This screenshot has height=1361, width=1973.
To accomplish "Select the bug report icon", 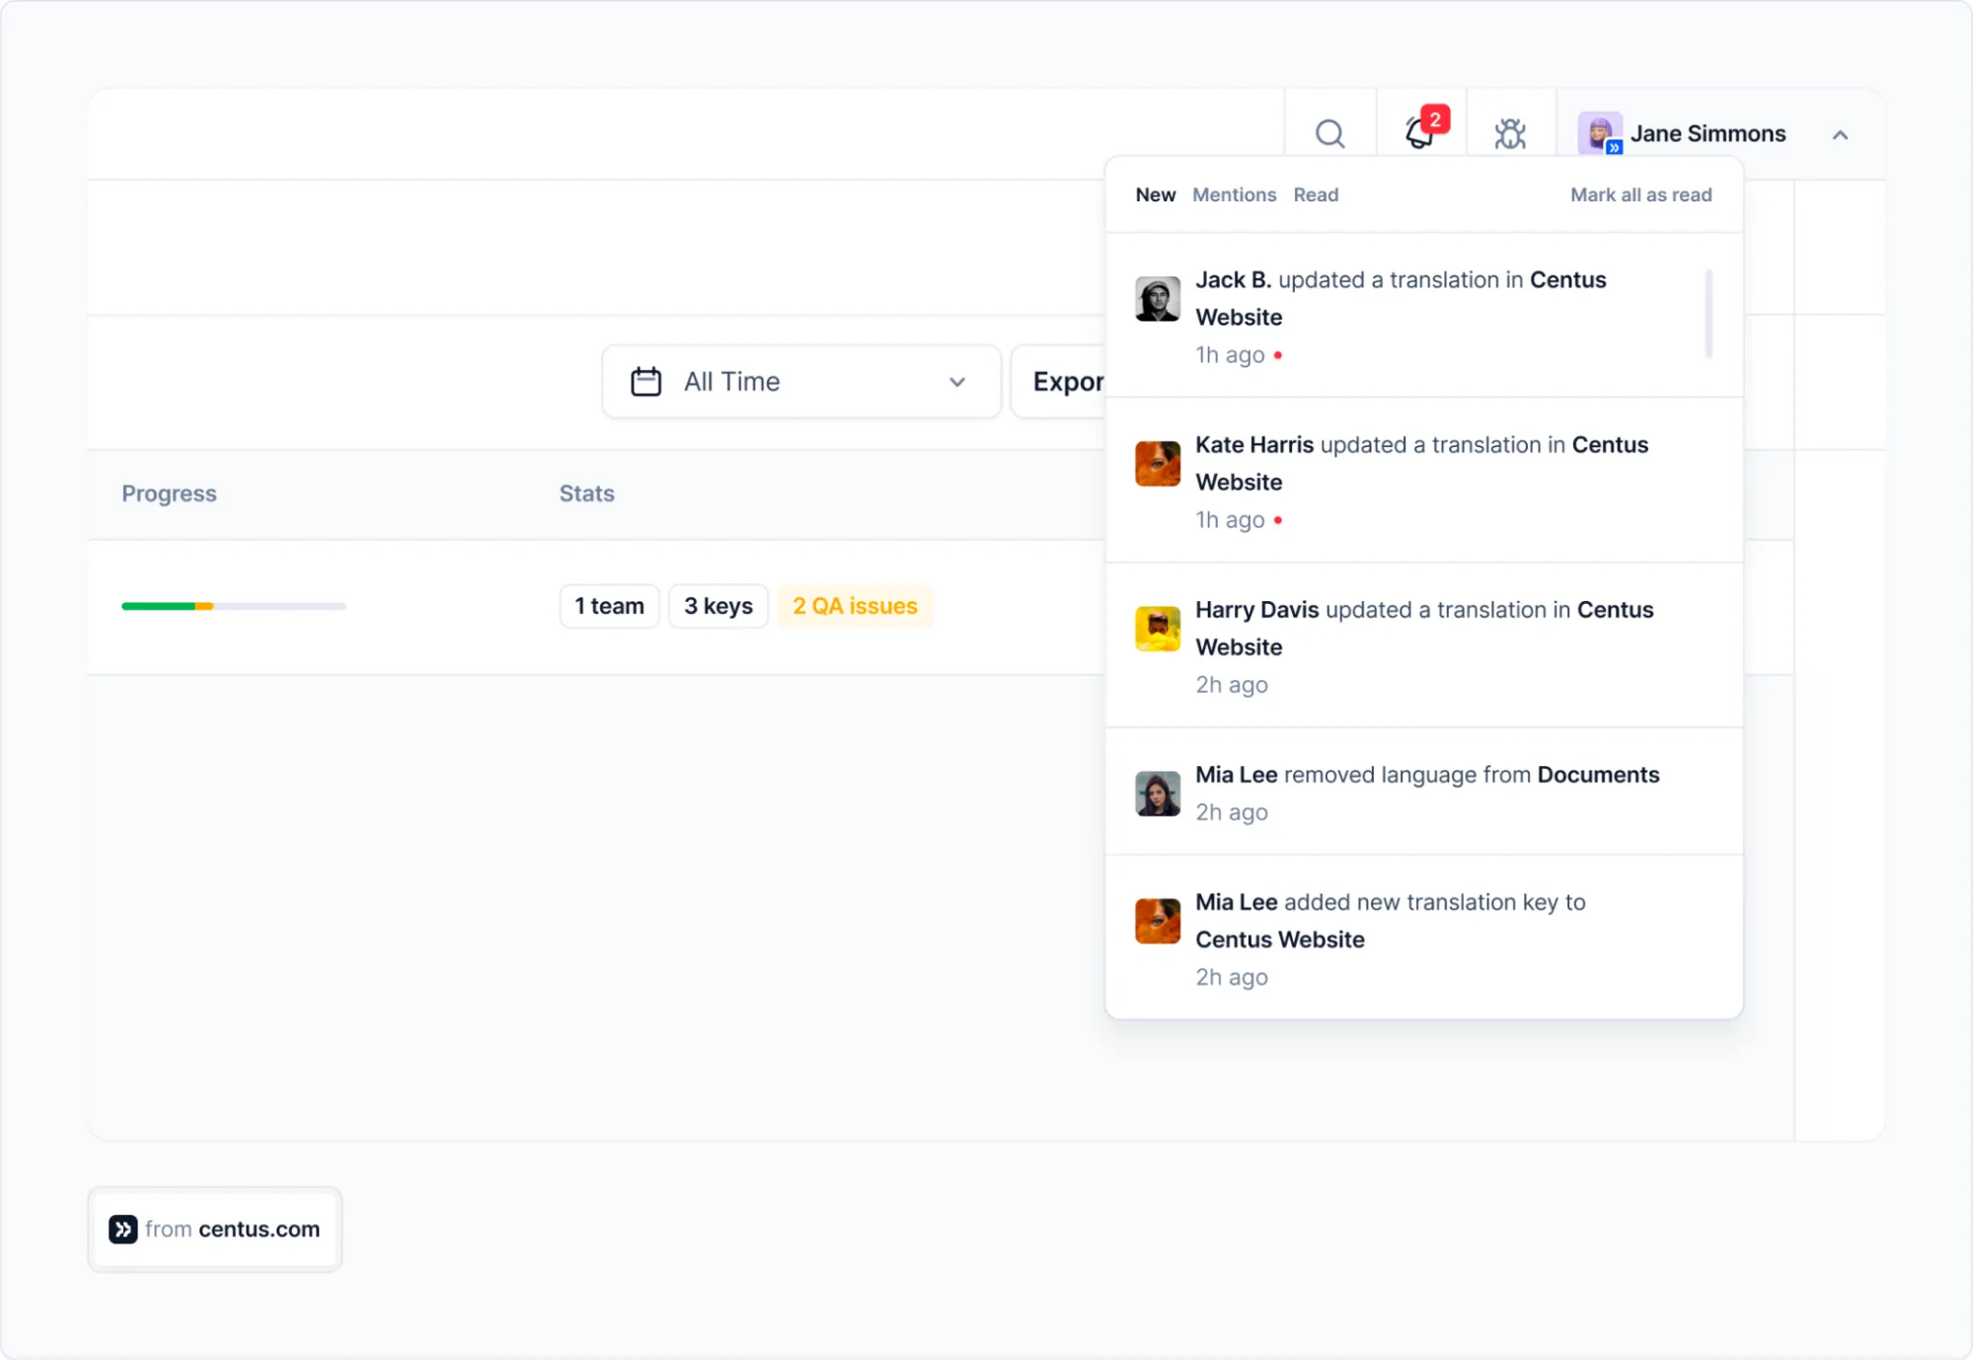I will [1510, 133].
